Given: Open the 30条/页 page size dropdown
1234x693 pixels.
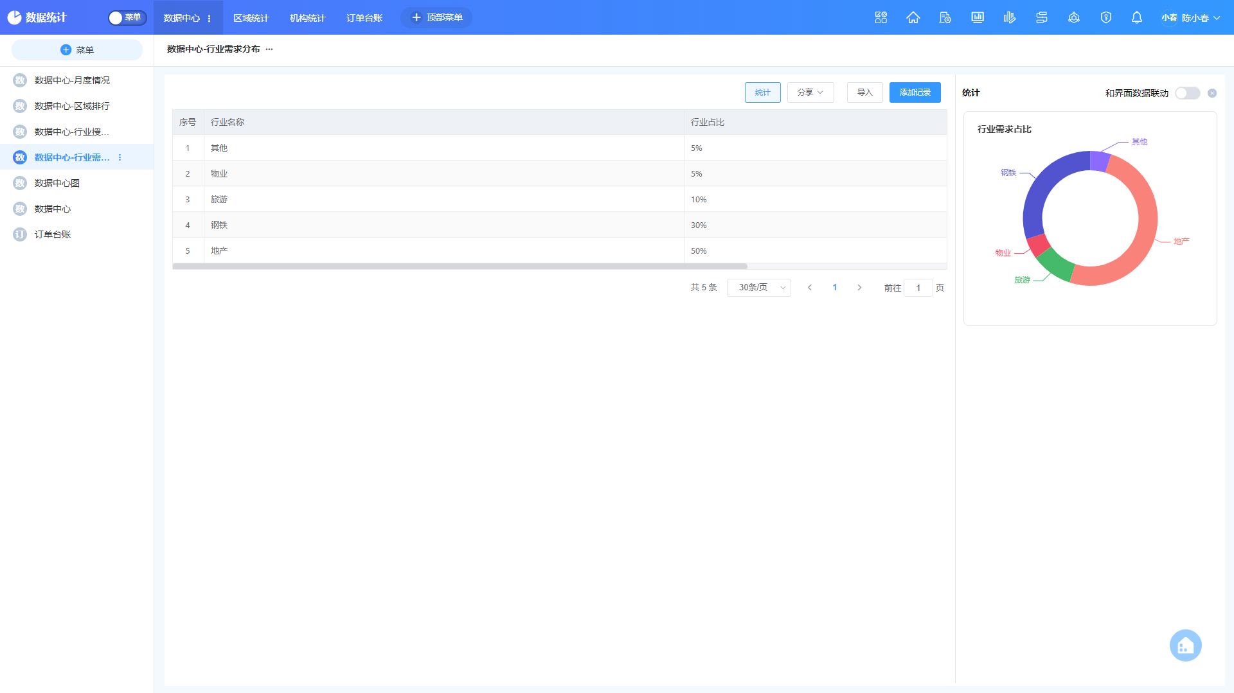Looking at the screenshot, I should [759, 288].
